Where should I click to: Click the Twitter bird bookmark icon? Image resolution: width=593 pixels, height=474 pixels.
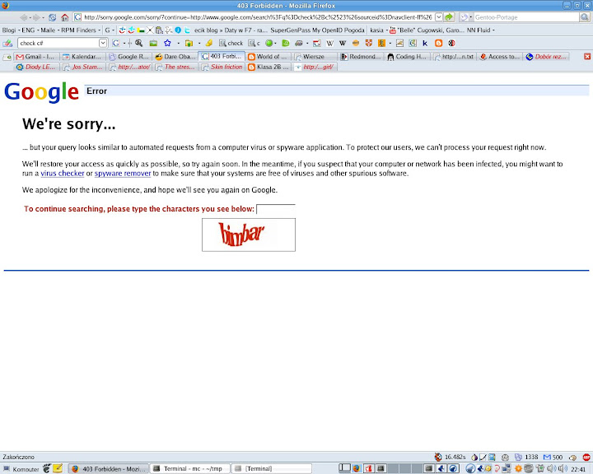click(x=187, y=30)
